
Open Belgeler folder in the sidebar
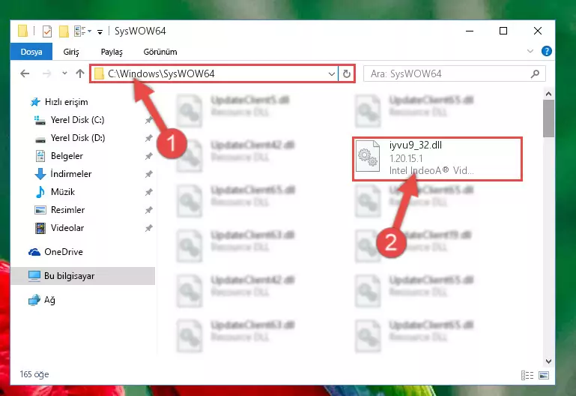(67, 156)
